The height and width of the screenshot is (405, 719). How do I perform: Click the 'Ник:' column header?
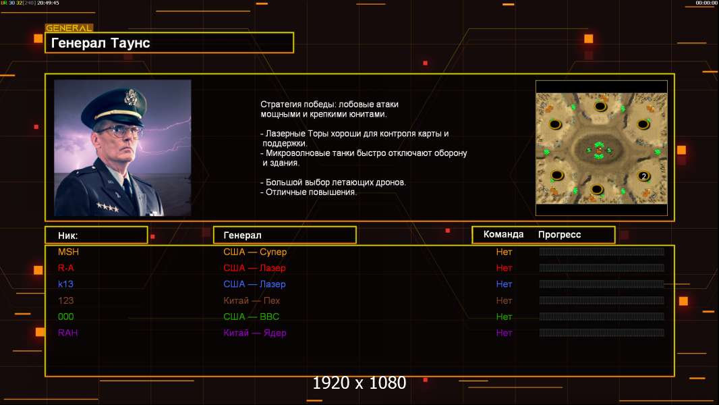click(96, 235)
